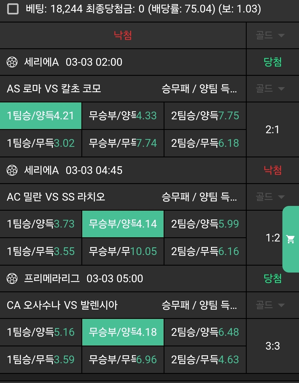This screenshot has width=299, height=383.
Task: Click the 1:2 score for AC 밀란 match
Action: [273, 238]
